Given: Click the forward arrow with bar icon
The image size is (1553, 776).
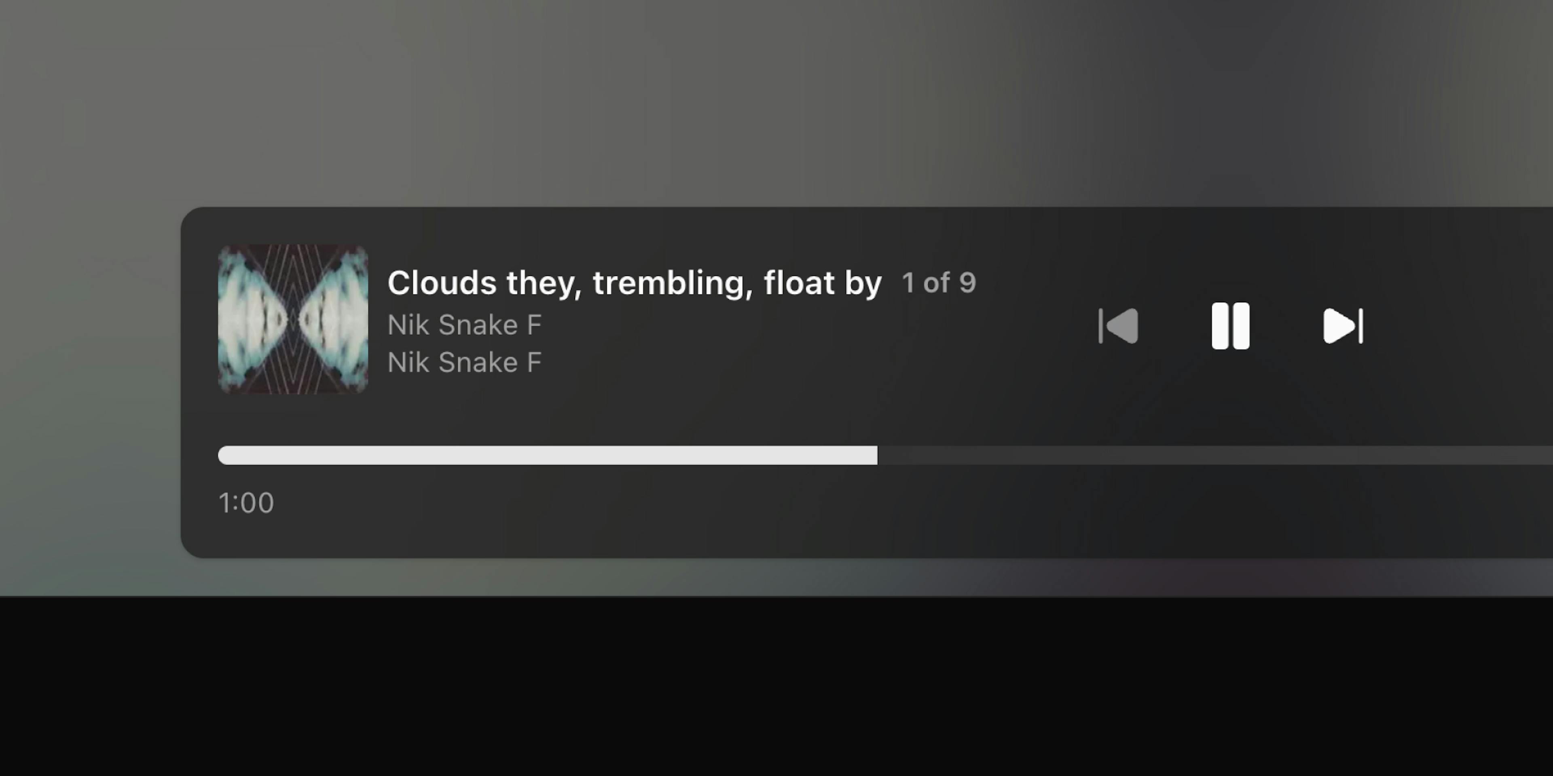Looking at the screenshot, I should click(x=1343, y=326).
